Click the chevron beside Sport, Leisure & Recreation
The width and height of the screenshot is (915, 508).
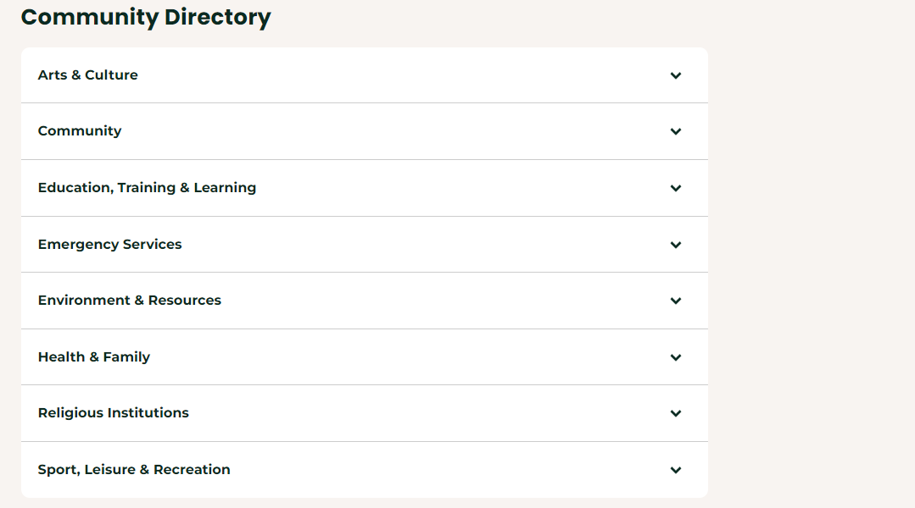pyautogui.click(x=676, y=469)
